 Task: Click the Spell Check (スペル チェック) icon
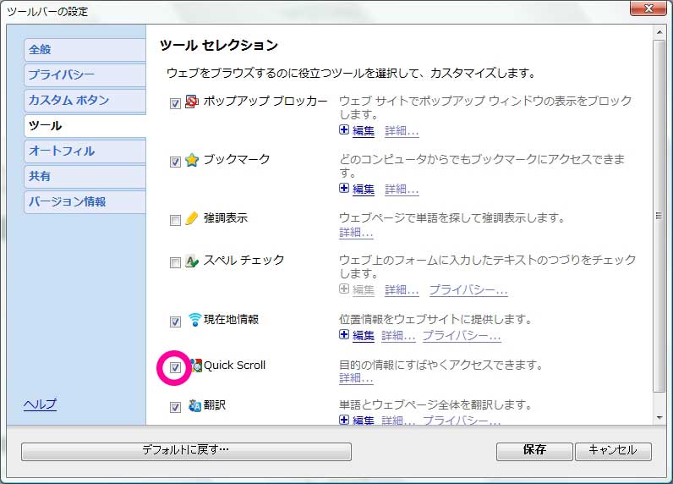[192, 261]
